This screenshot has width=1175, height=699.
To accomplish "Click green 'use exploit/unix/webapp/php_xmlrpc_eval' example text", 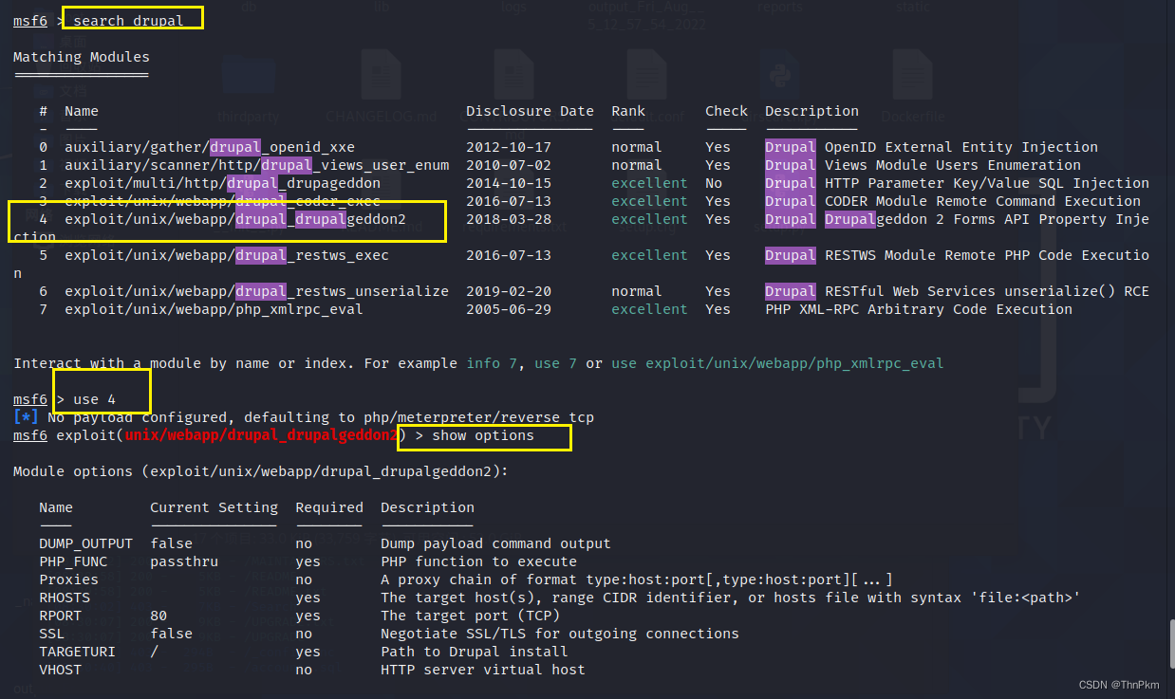I will tap(777, 363).
